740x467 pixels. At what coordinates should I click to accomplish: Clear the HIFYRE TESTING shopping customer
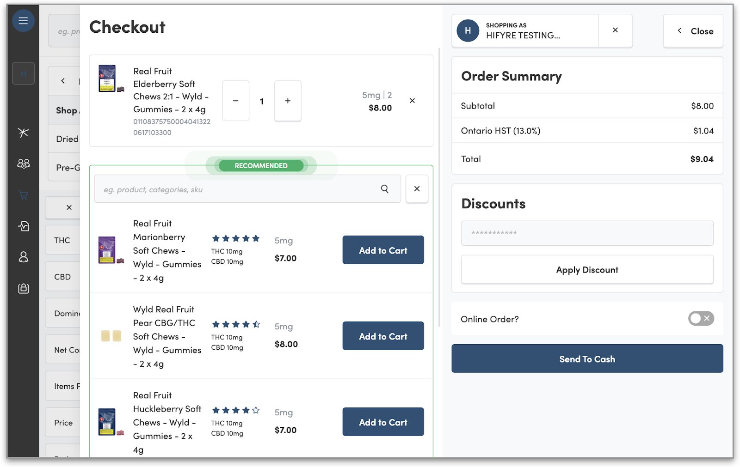point(615,30)
